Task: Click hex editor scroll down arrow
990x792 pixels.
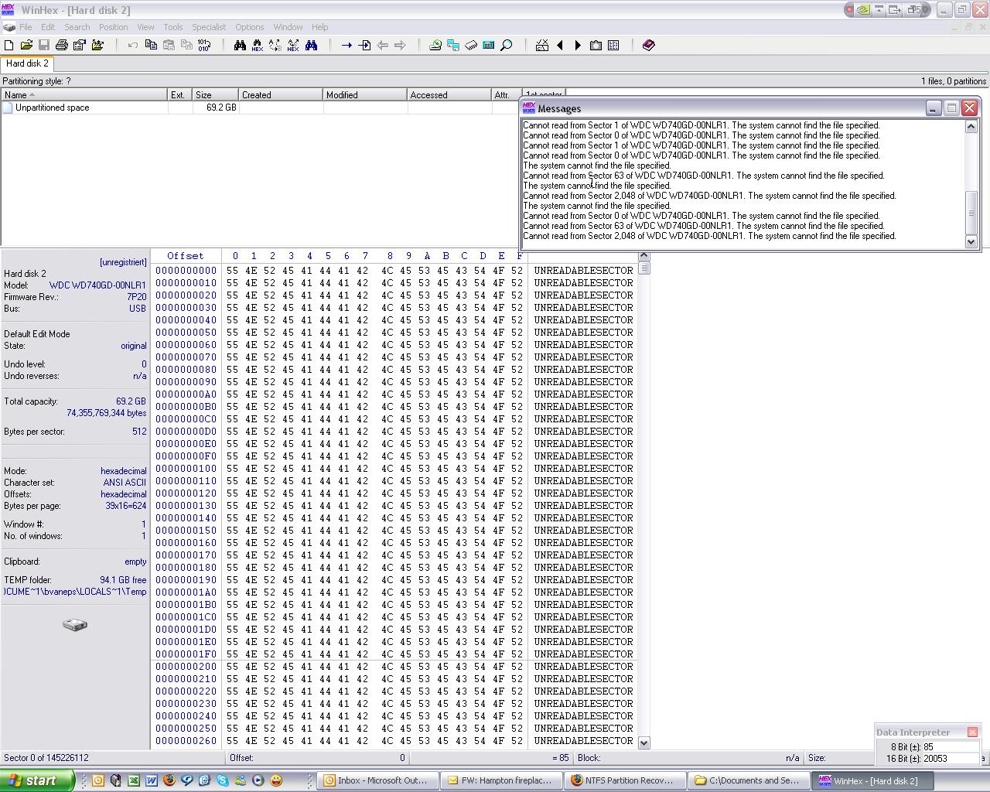Action: (643, 742)
